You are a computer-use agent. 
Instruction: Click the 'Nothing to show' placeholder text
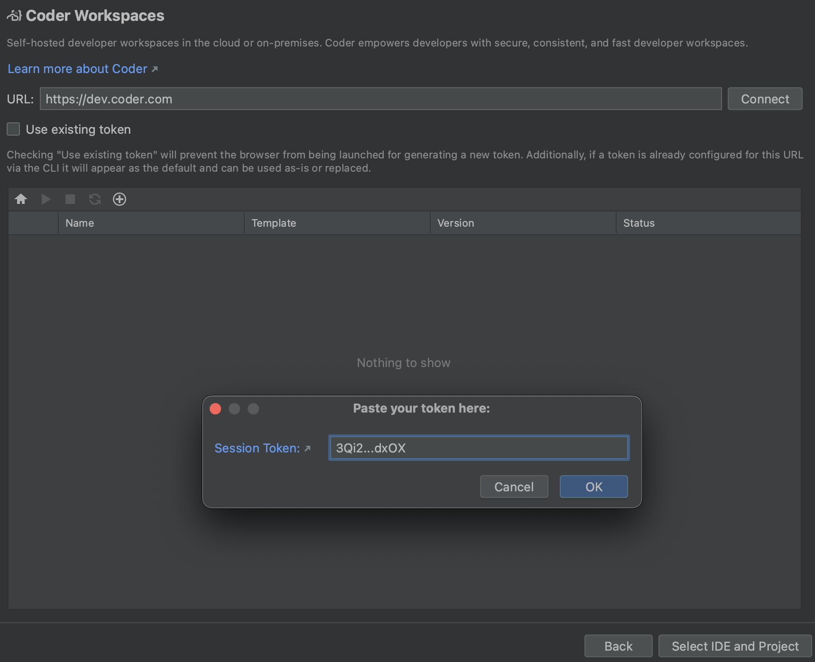coord(404,363)
